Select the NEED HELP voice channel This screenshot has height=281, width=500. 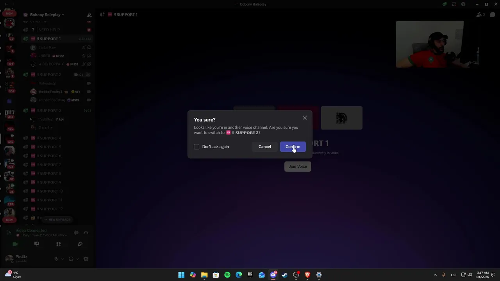(x=57, y=30)
